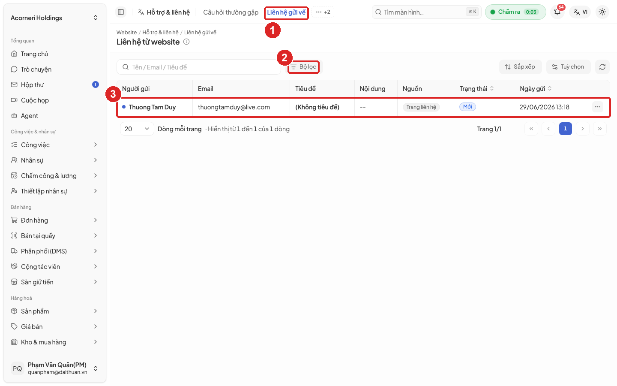Open Trang chủ from the sidebar
The image size is (617, 386).
pyautogui.click(x=55, y=54)
